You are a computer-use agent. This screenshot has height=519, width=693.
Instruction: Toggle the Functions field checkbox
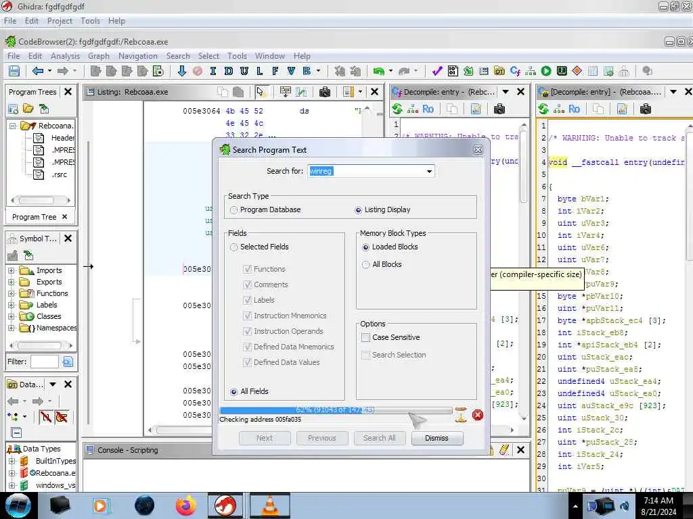[x=248, y=269]
